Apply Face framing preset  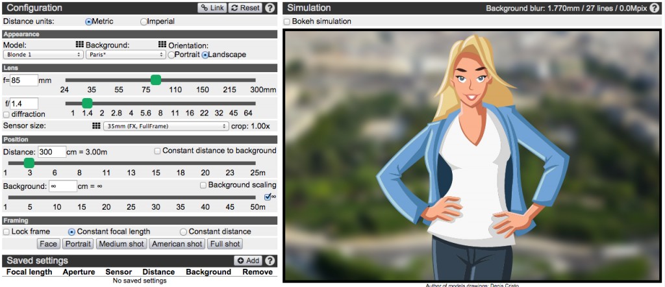click(48, 243)
